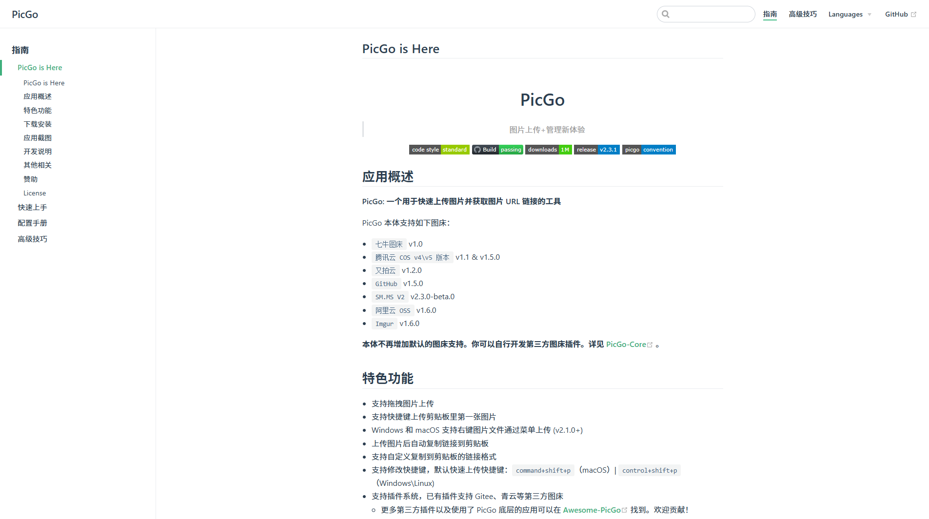Viewport: 929px width, 519px height.
Task: Go to License sidebar section
Action: (35, 193)
